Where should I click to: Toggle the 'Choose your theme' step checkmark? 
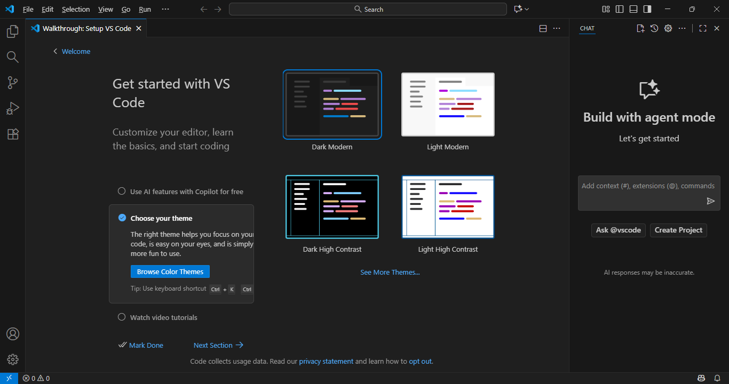coord(122,218)
